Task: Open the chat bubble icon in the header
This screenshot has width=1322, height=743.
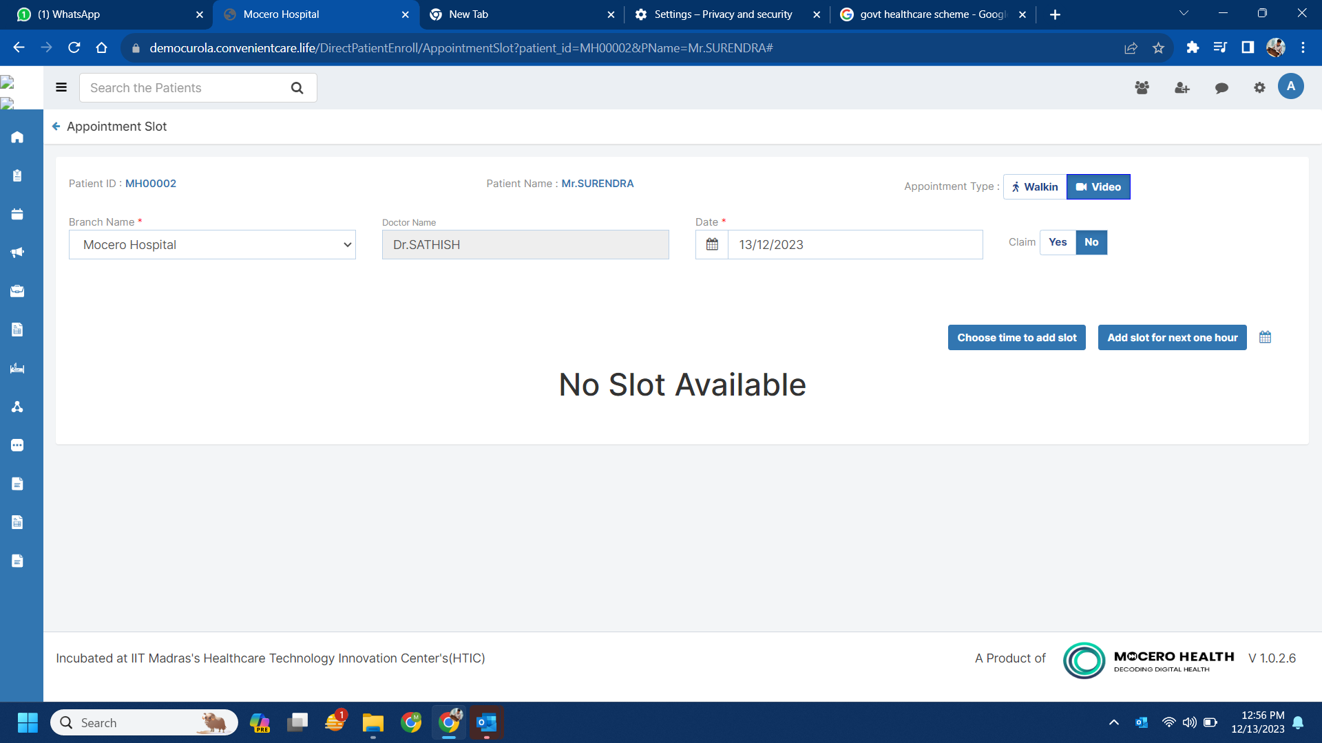Action: point(1221,88)
